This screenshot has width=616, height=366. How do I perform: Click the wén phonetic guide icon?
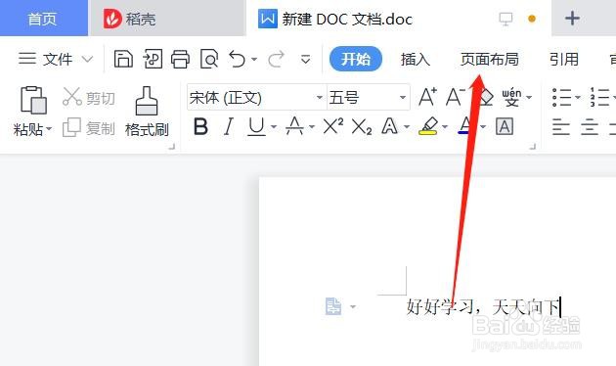click(x=511, y=97)
